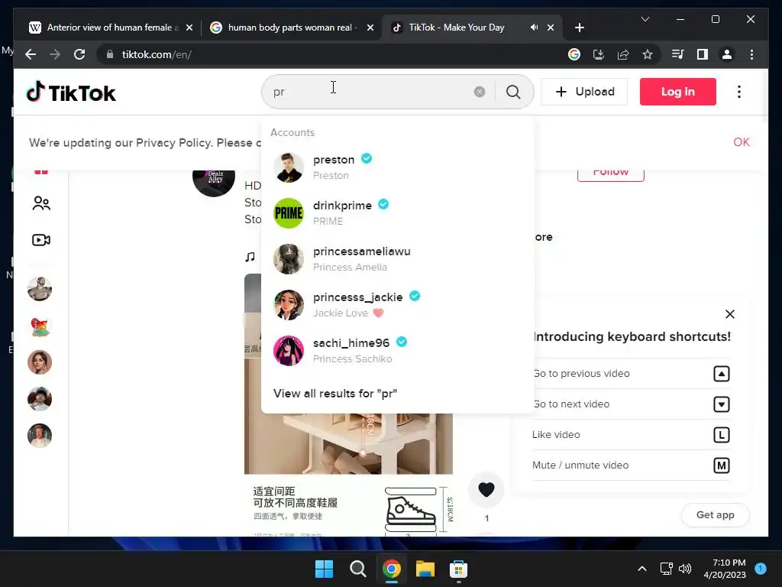The width and height of the screenshot is (782, 587).
Task: Click View all results for "pr"
Action: click(335, 394)
